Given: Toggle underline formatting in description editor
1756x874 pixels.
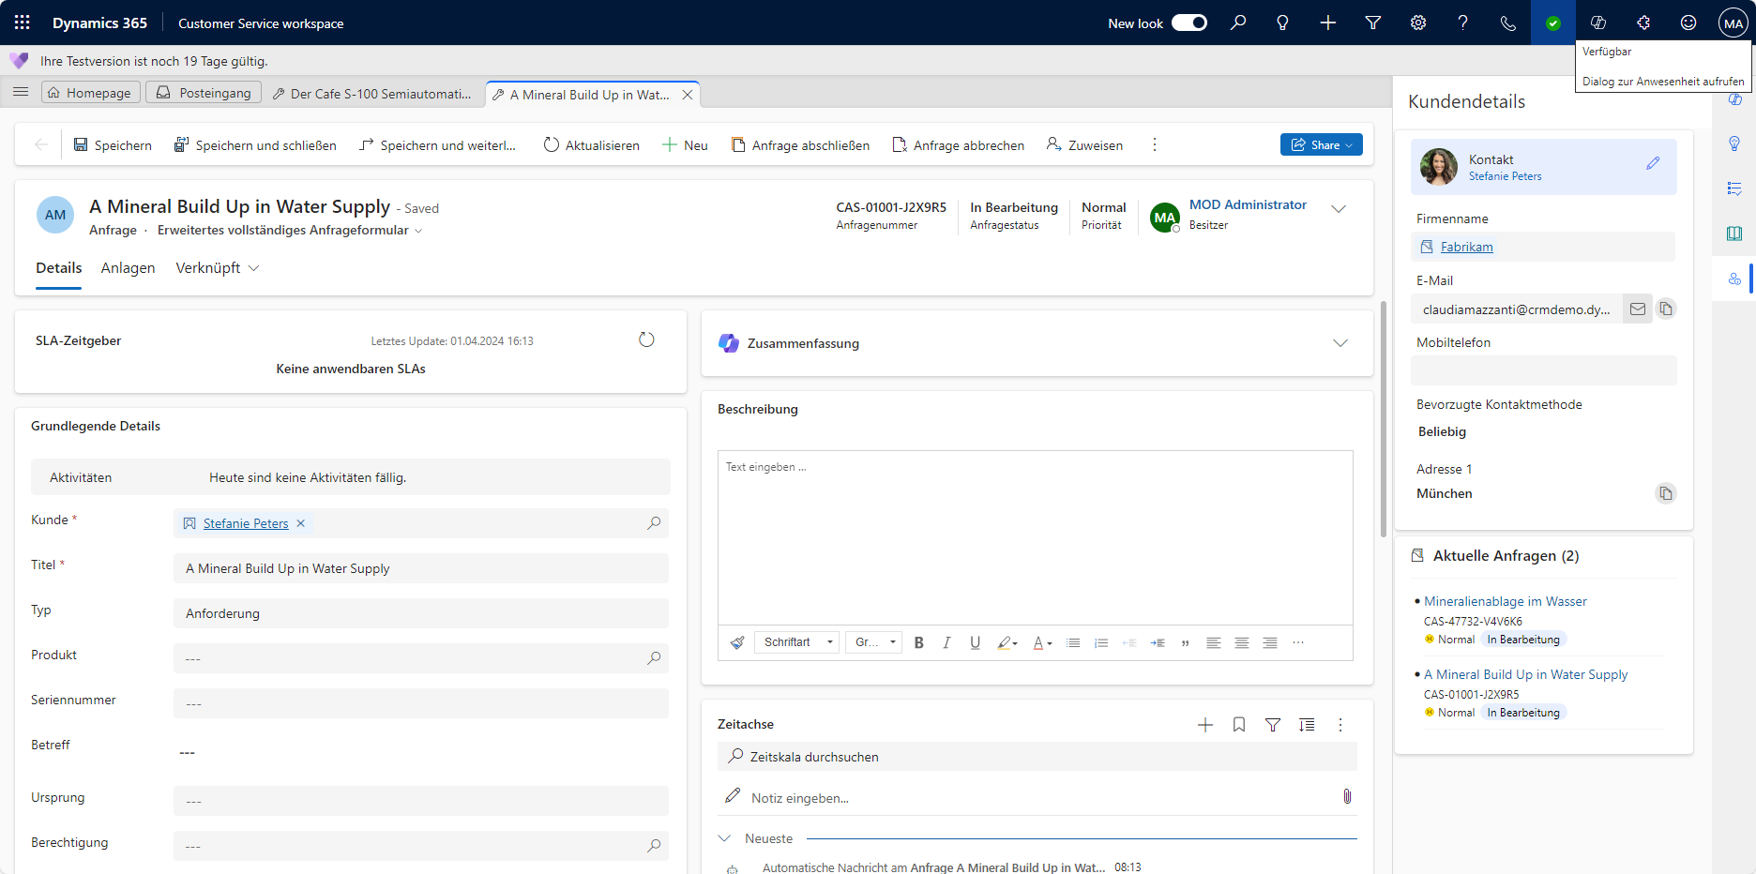Looking at the screenshot, I should click(x=976, y=642).
